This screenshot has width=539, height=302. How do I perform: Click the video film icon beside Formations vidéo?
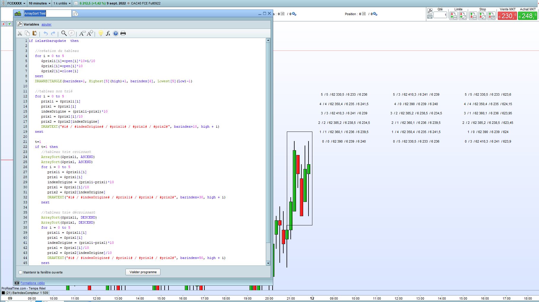[17, 283]
